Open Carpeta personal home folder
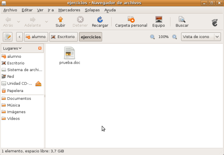Viewport: 224px width, 155px height. (x=131, y=19)
